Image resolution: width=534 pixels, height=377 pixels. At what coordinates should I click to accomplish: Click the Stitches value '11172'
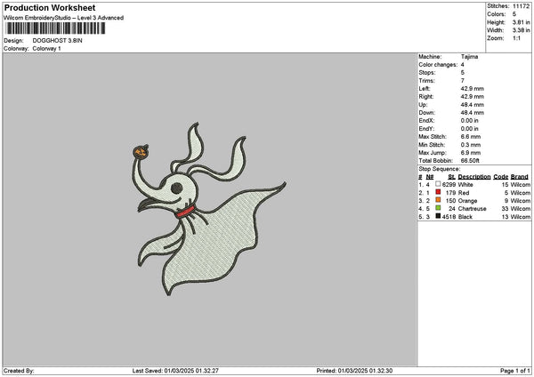(x=521, y=6)
